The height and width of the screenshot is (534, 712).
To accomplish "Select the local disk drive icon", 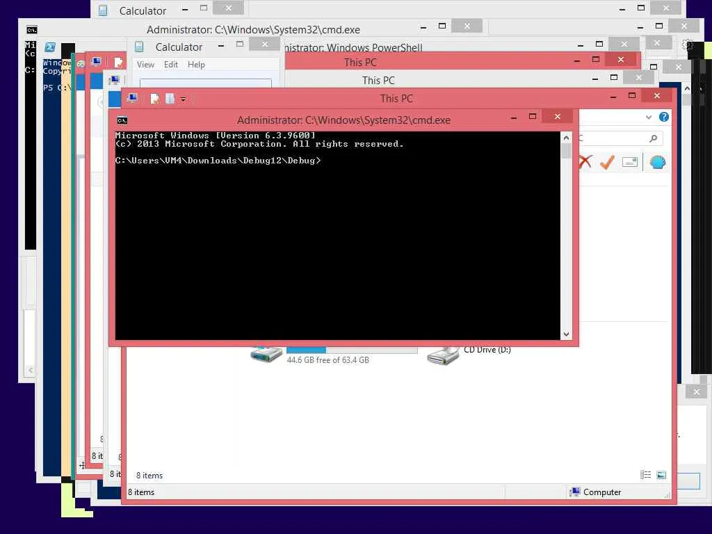I will [x=266, y=353].
